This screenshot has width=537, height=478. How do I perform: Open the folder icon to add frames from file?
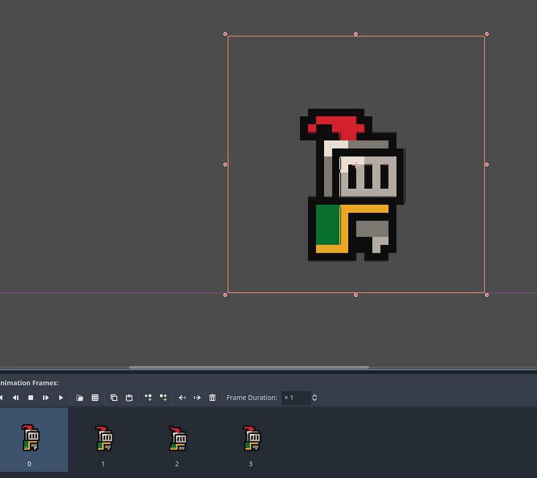[x=80, y=398]
